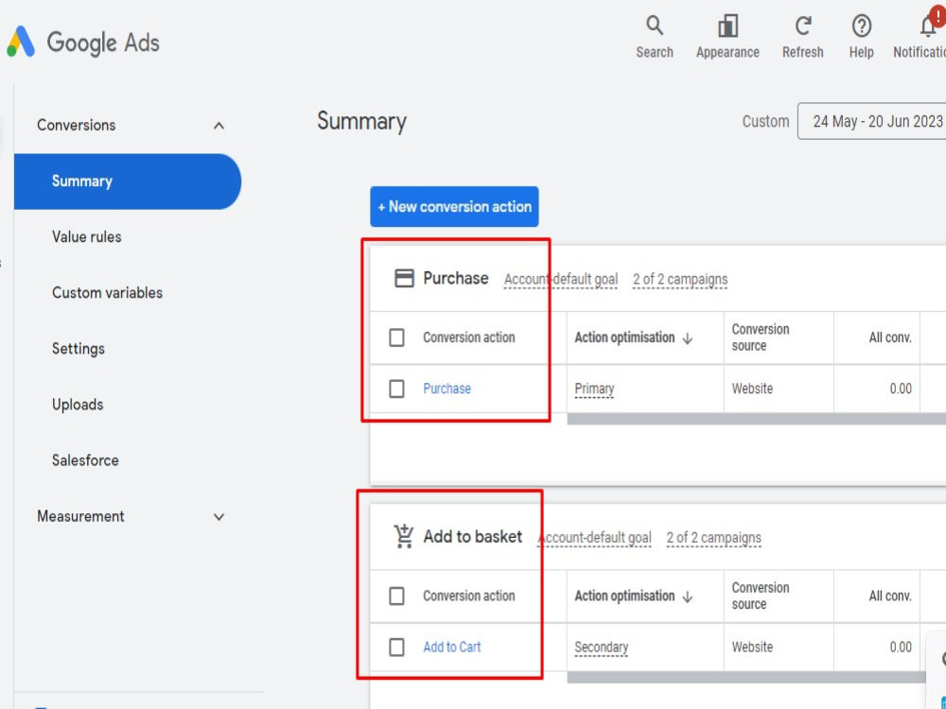Tick the checkbox beside Add to Cart

[x=396, y=648]
